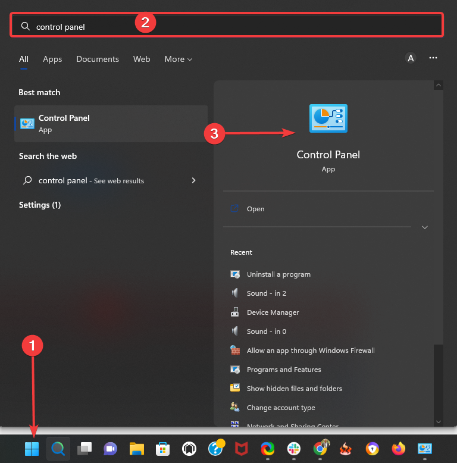This screenshot has height=463, width=457.
Task: Click the red flame app taskbar icon
Action: pos(346,449)
